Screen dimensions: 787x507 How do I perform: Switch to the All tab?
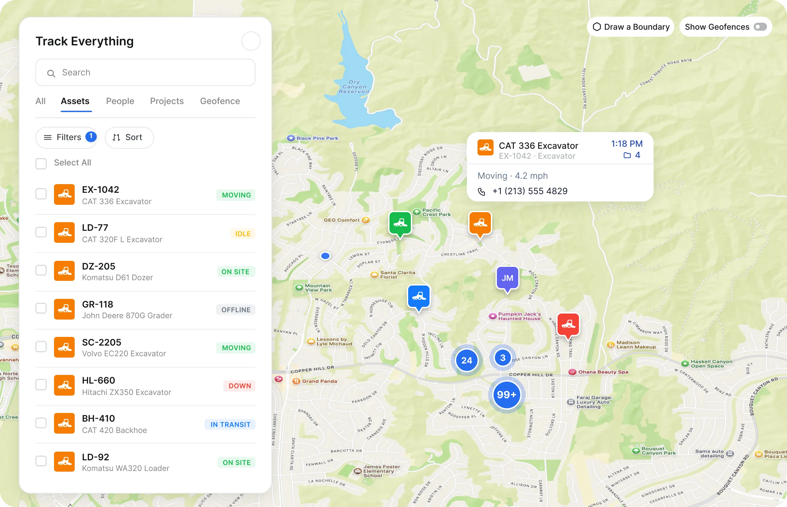[x=40, y=101]
